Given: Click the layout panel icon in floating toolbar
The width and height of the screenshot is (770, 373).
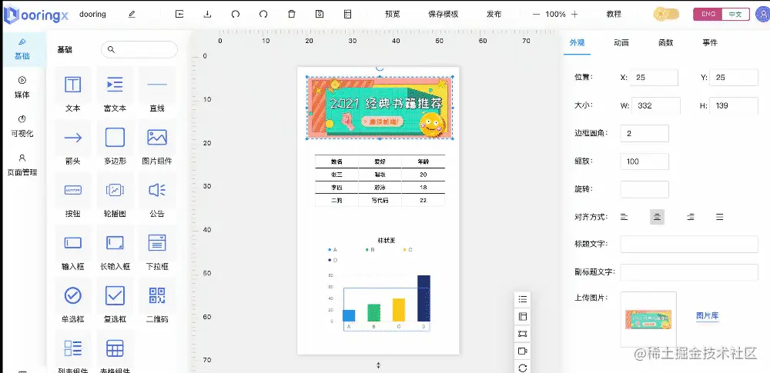Looking at the screenshot, I should (x=523, y=317).
